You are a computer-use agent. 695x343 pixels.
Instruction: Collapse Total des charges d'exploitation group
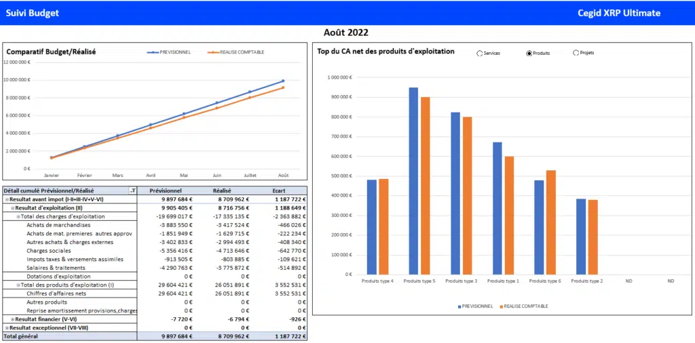tap(18, 216)
